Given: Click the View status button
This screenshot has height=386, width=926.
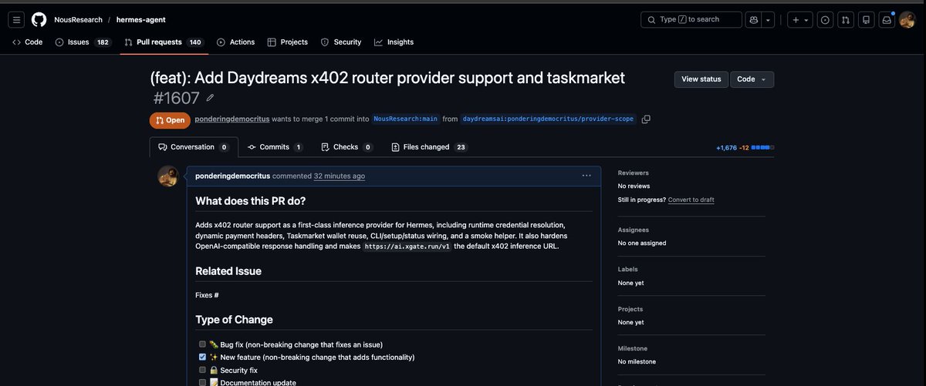Looking at the screenshot, I should coord(701,79).
